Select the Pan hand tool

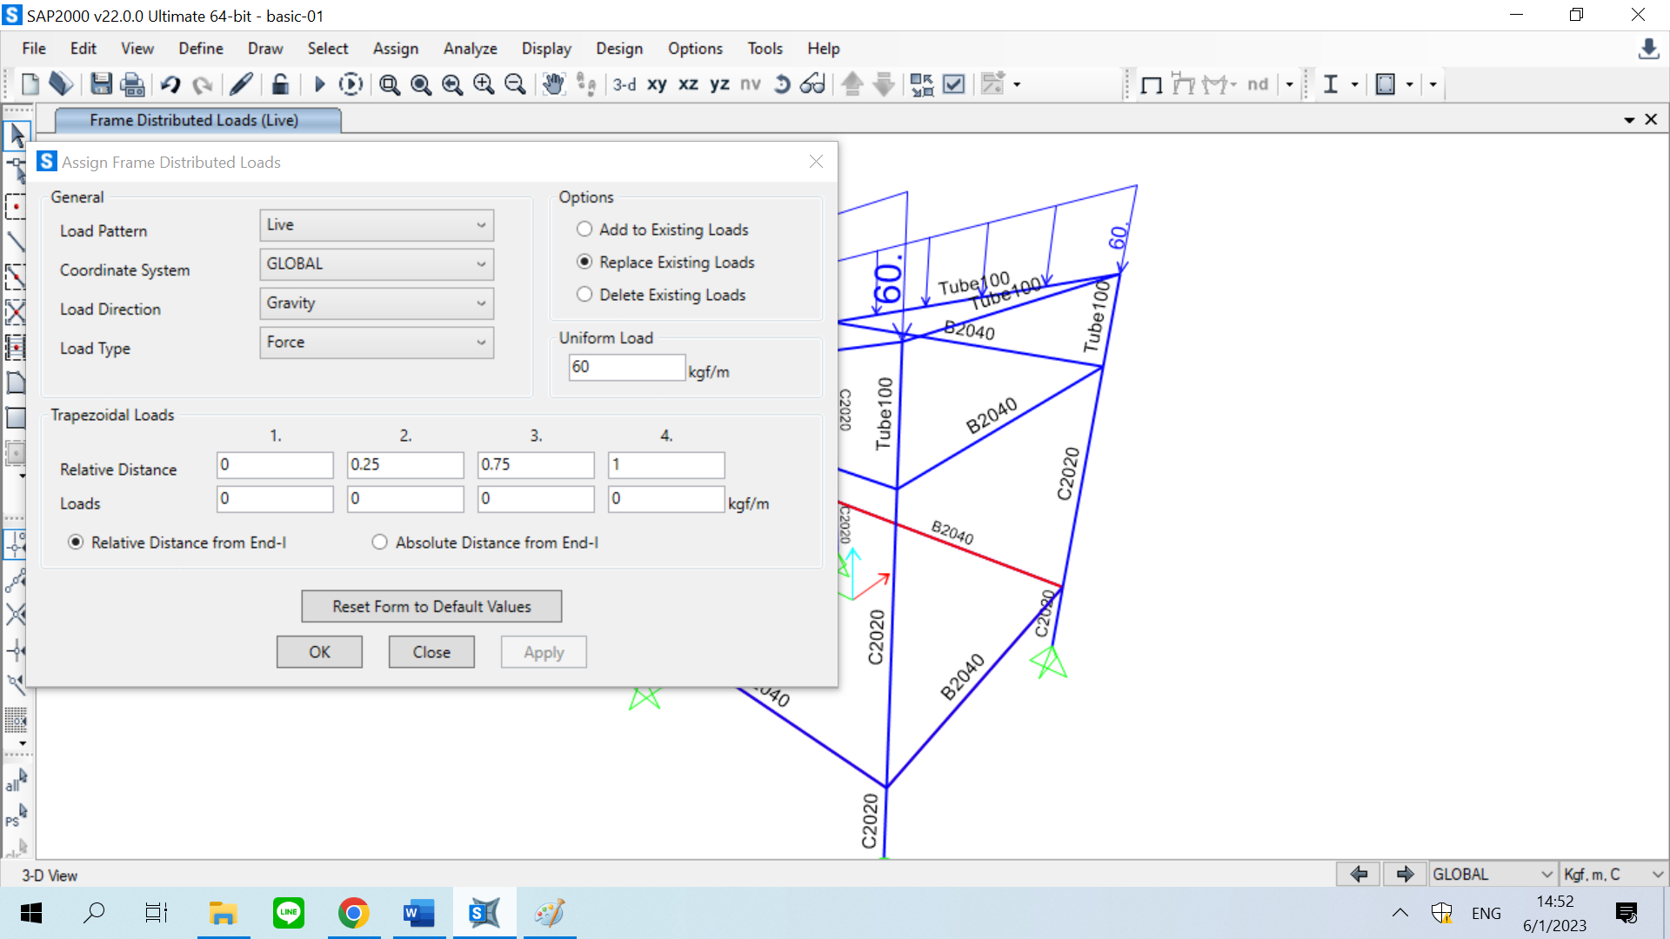click(x=553, y=84)
